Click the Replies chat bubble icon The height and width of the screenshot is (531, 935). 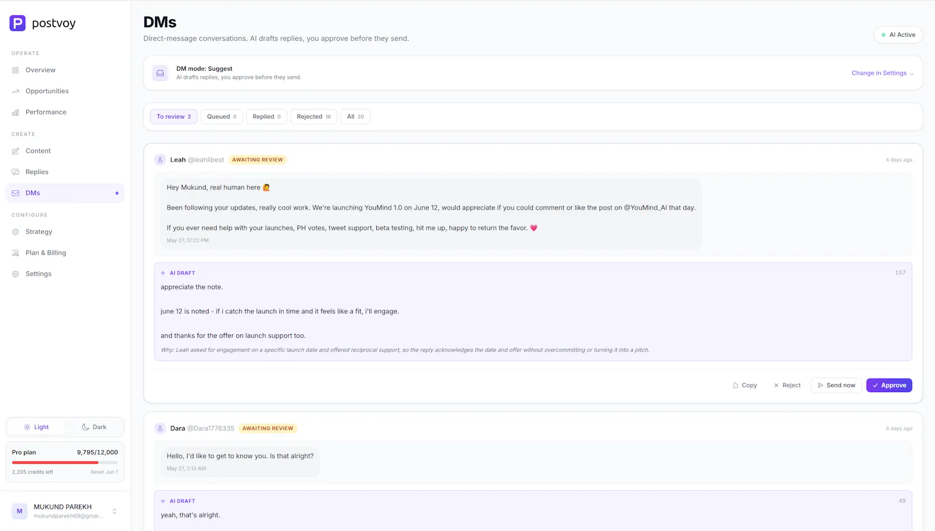point(16,172)
